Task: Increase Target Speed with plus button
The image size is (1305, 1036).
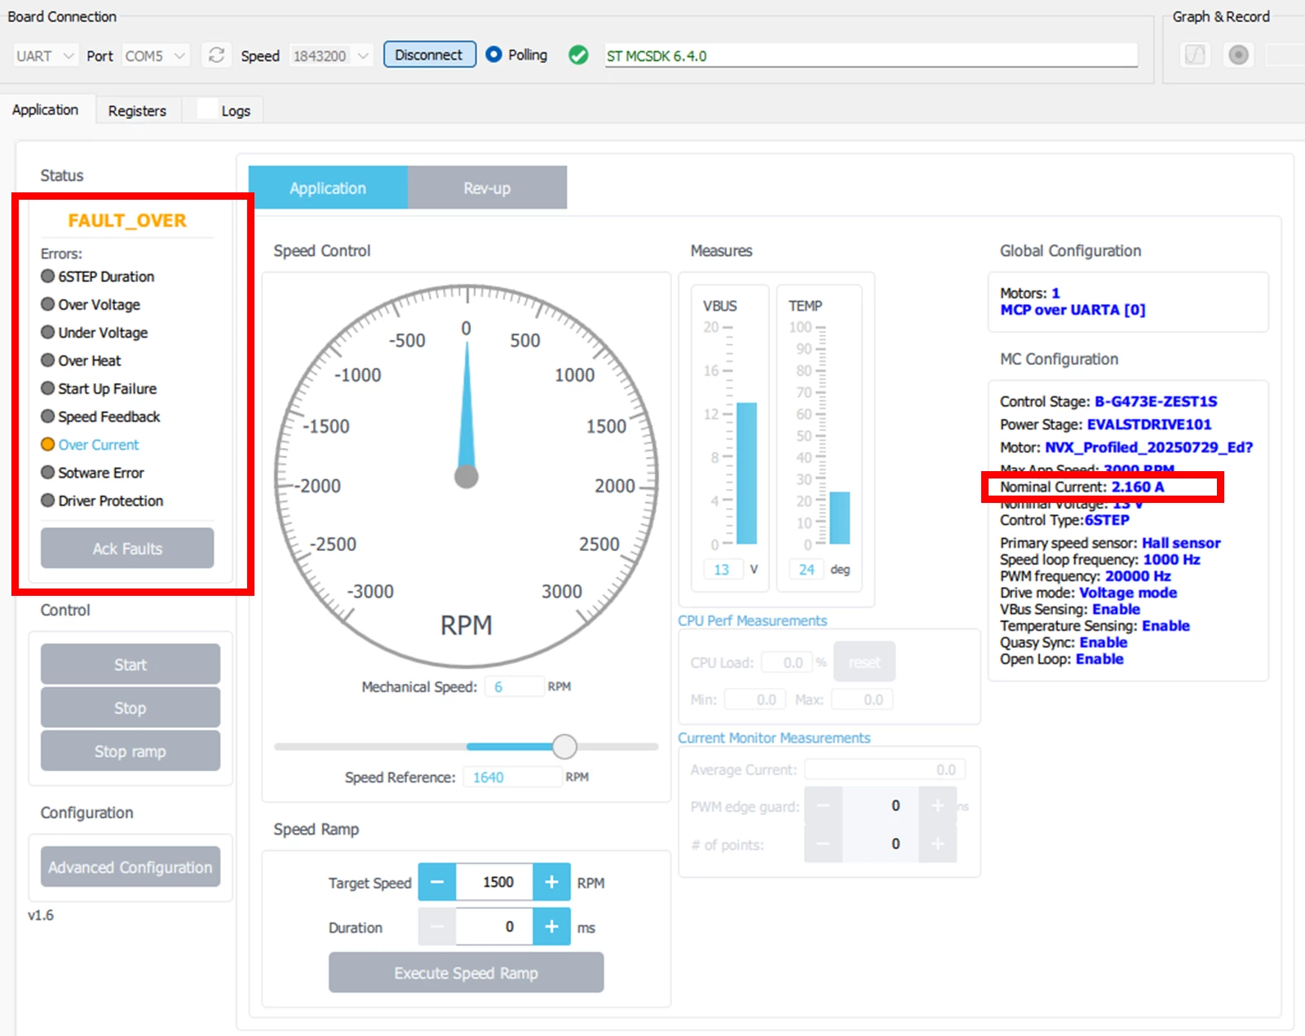Action: click(x=551, y=882)
